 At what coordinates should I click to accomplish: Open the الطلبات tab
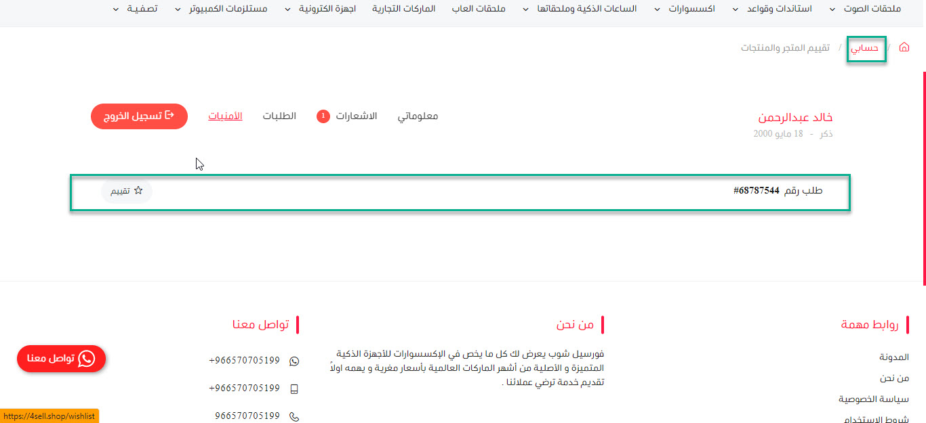coord(279,116)
